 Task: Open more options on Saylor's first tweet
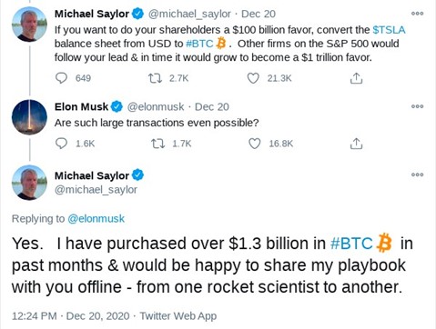point(417,14)
